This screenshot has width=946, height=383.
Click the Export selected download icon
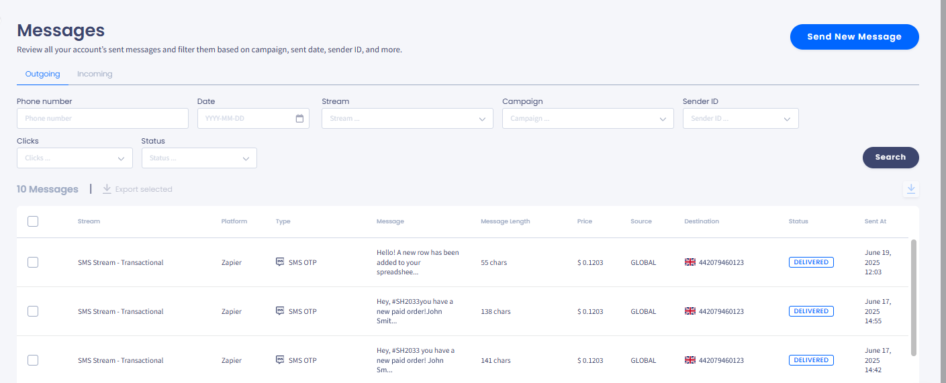tap(107, 189)
